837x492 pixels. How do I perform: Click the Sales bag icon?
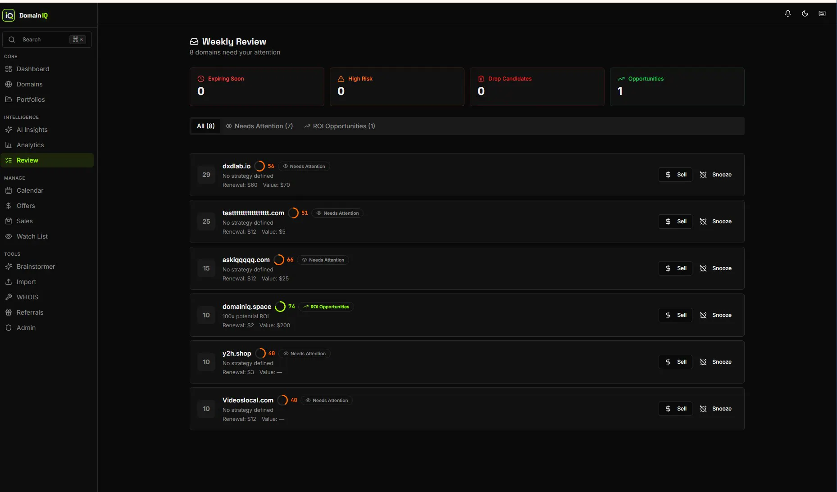point(9,221)
